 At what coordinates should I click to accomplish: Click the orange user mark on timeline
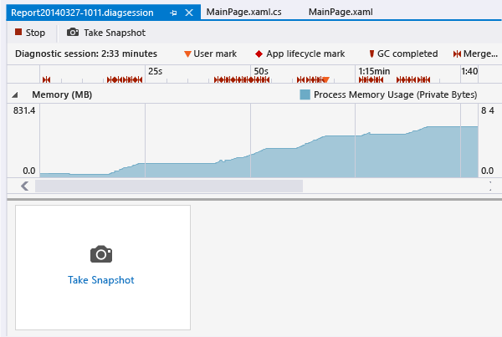coord(325,79)
